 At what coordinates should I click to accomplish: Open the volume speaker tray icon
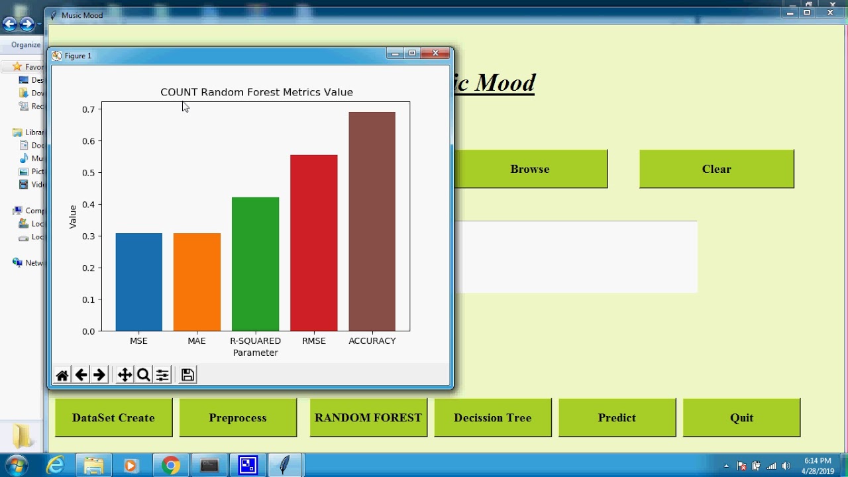click(x=786, y=466)
